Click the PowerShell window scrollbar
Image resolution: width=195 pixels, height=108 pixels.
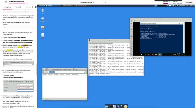[x=184, y=38]
